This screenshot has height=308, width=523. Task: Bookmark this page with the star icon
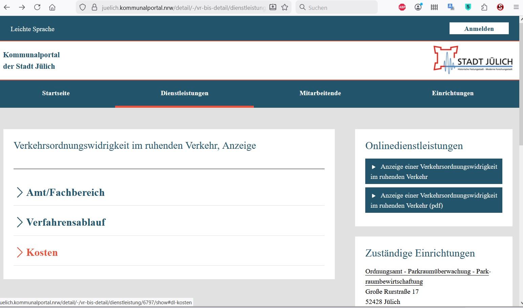[285, 7]
